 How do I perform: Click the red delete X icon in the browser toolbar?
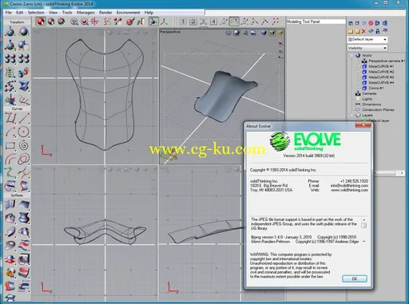[x=363, y=31]
